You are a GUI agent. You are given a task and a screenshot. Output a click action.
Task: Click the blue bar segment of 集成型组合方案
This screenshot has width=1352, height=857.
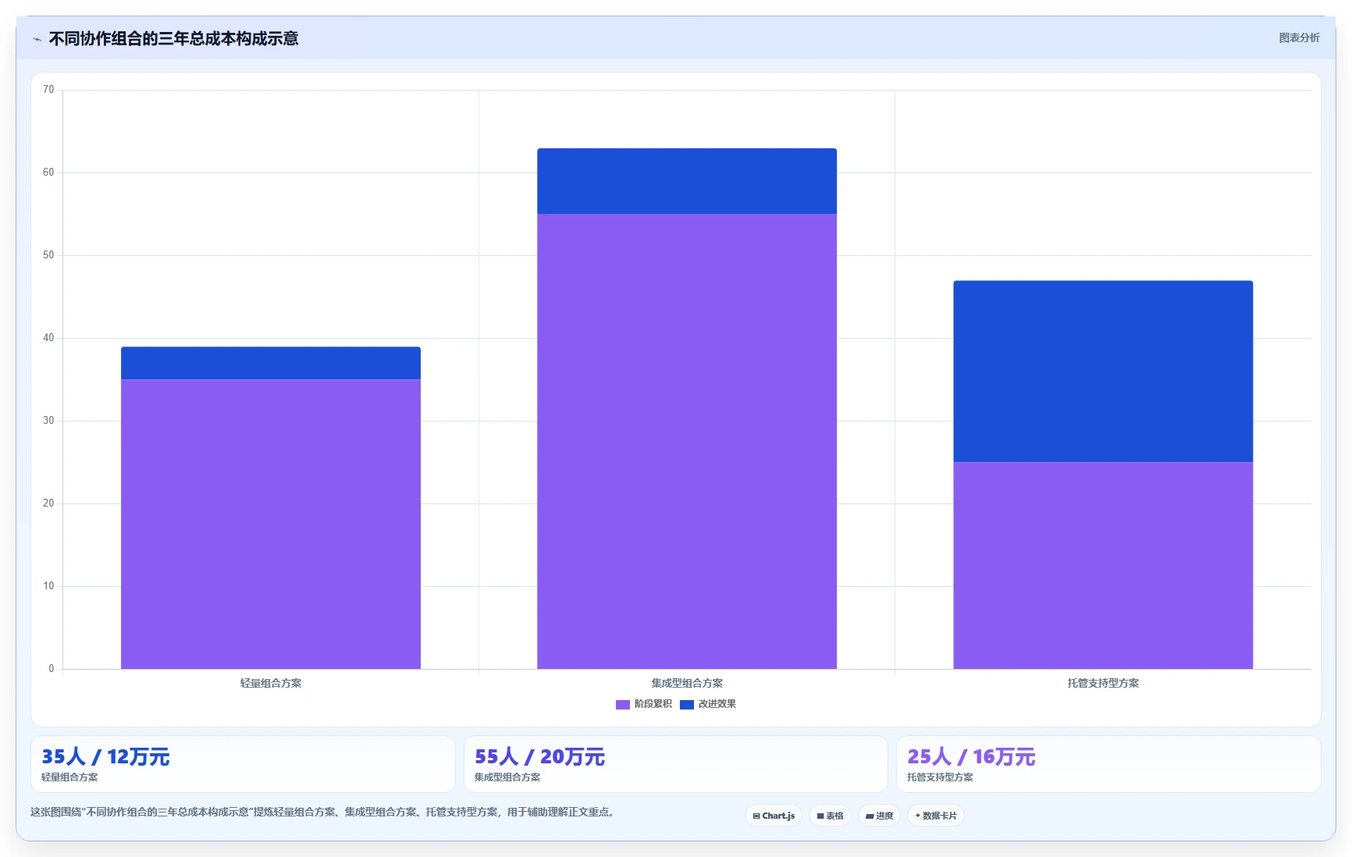point(687,181)
